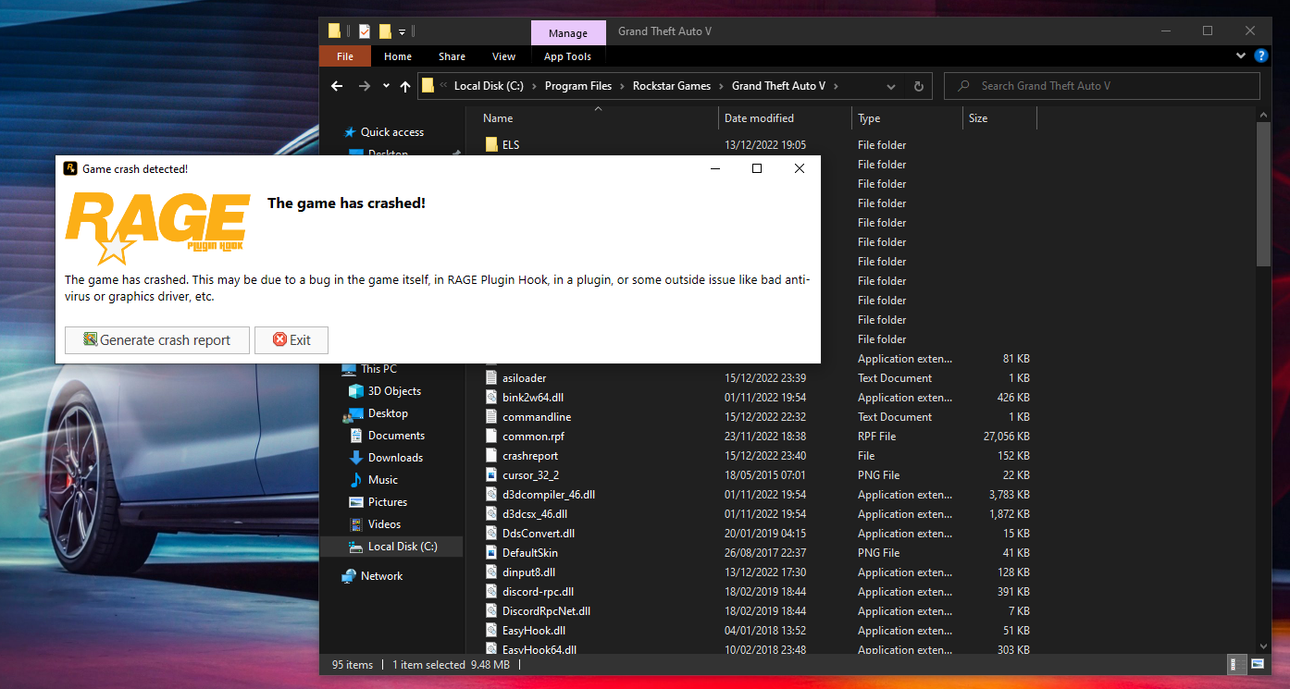1290x689 pixels.
Task: Open the File menu in Explorer
Action: pos(345,56)
